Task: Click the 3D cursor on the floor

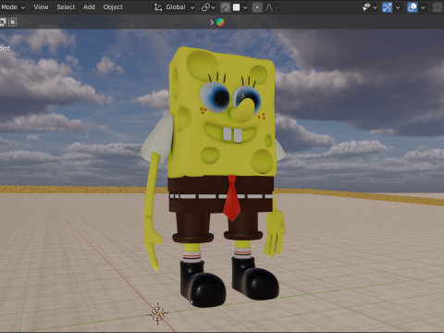Action: click(x=158, y=314)
